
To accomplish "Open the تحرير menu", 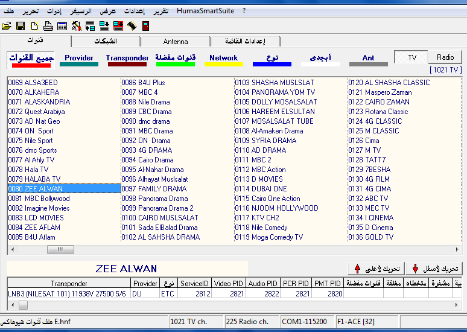I will tap(30, 11).
